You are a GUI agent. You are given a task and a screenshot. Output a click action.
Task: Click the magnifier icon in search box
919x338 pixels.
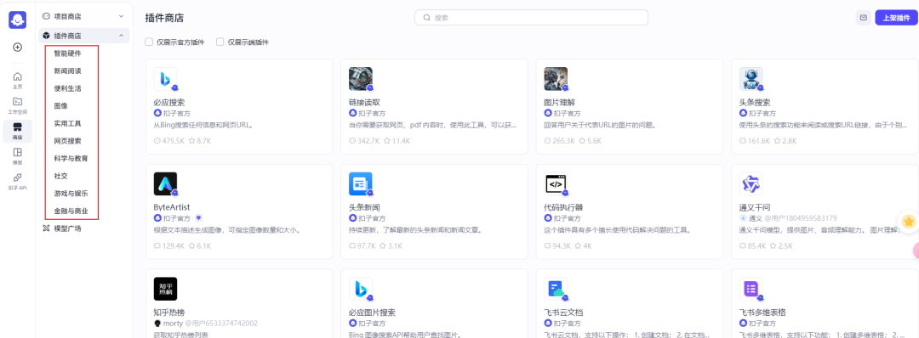coord(427,18)
